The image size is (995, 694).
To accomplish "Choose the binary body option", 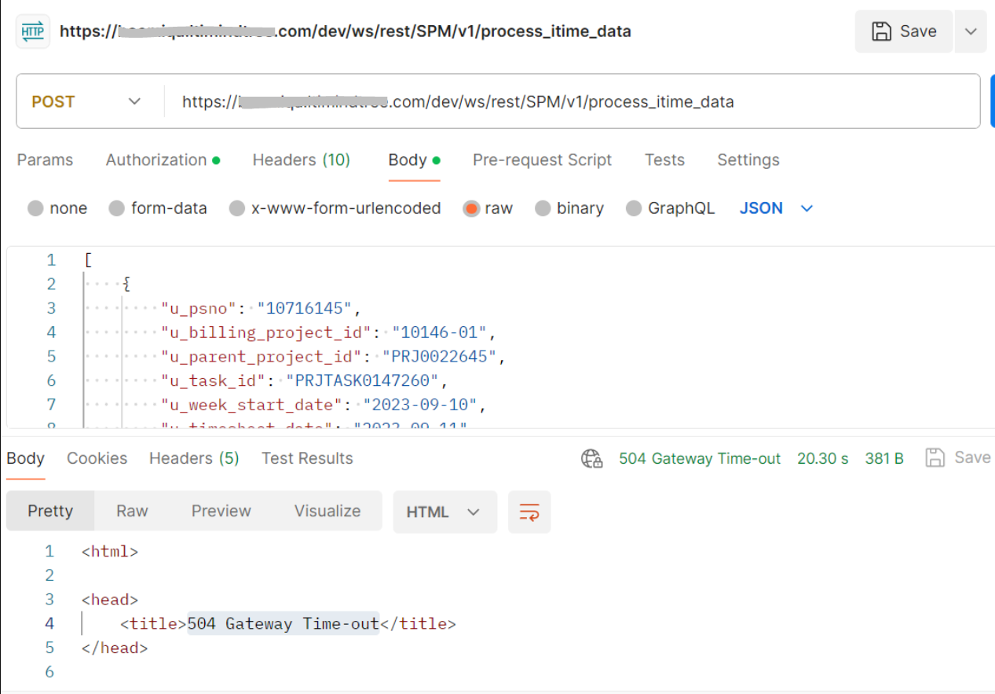I will [543, 208].
